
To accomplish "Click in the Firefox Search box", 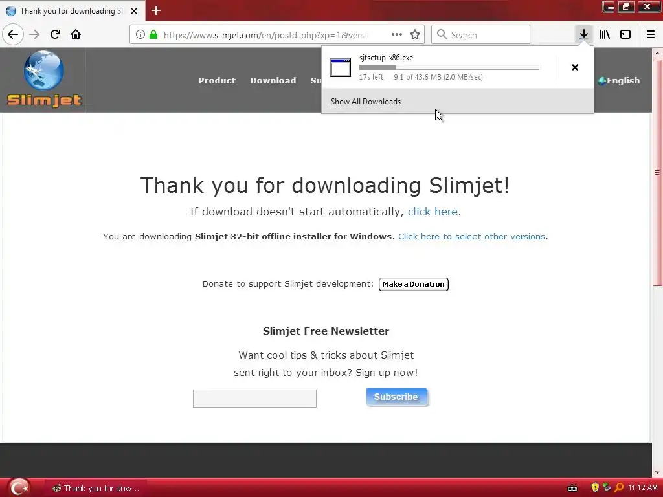I will coord(481,34).
